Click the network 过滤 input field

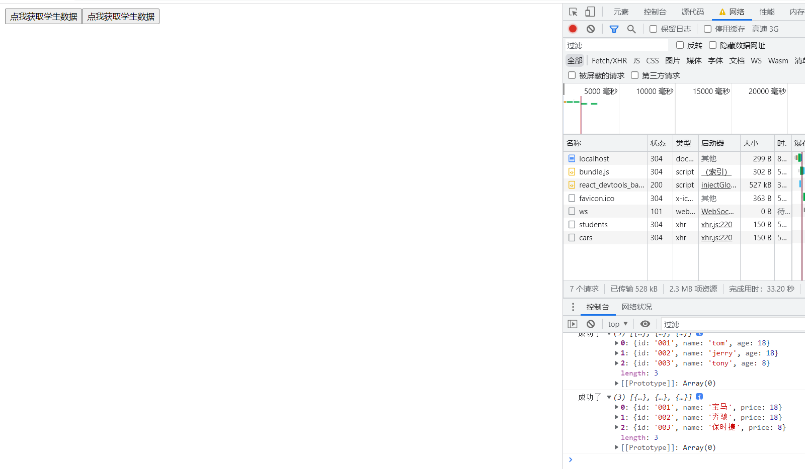tap(616, 45)
